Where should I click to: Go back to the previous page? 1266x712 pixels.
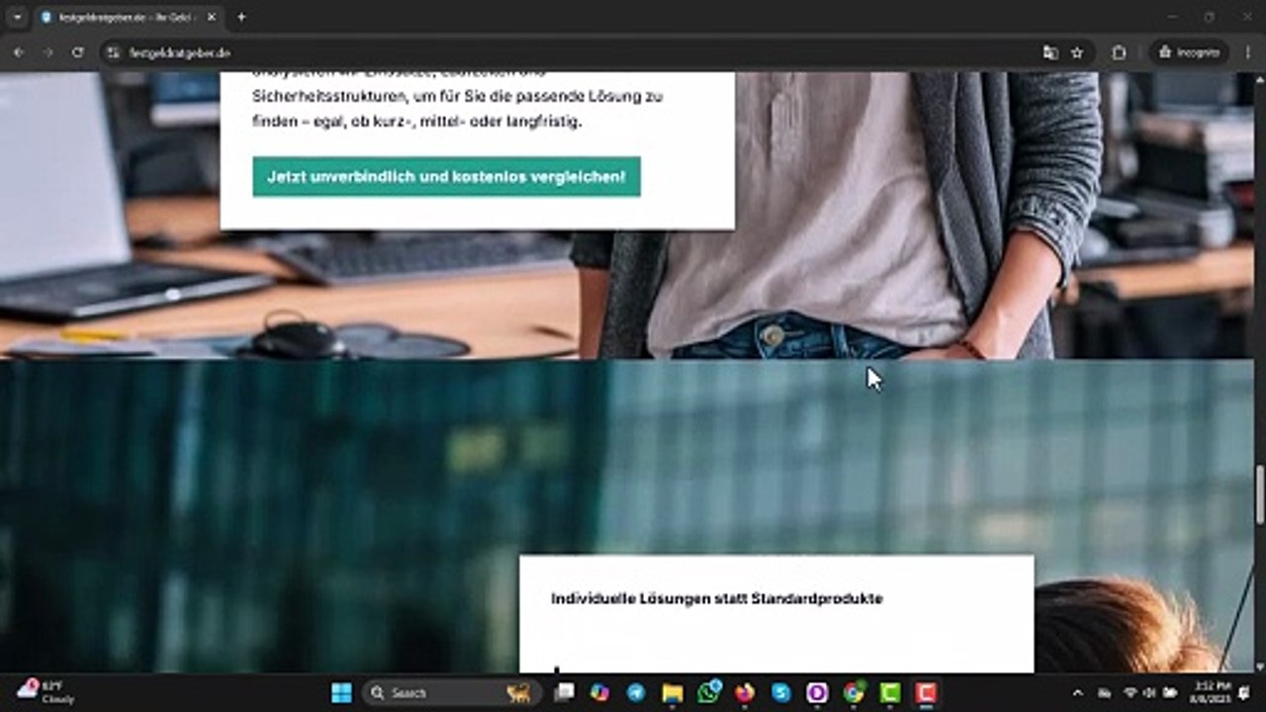pyautogui.click(x=18, y=52)
